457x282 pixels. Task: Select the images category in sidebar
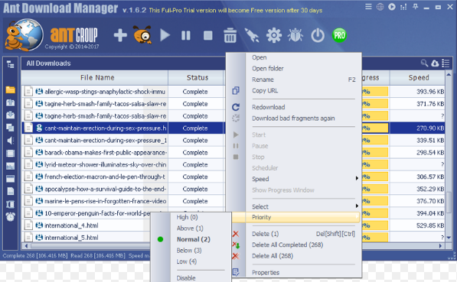[x=10, y=166]
